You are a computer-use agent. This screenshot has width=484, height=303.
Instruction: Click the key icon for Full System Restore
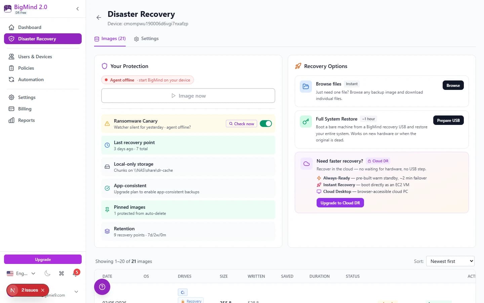pos(306,122)
